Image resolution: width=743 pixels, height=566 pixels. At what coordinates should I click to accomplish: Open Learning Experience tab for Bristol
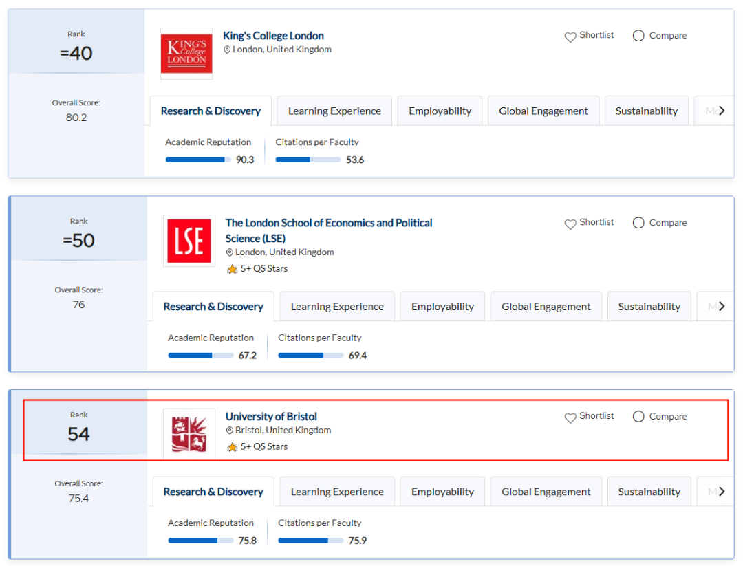coord(337,492)
